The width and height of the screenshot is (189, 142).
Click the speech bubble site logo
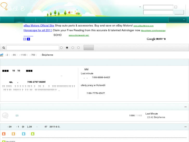tap(4, 6)
